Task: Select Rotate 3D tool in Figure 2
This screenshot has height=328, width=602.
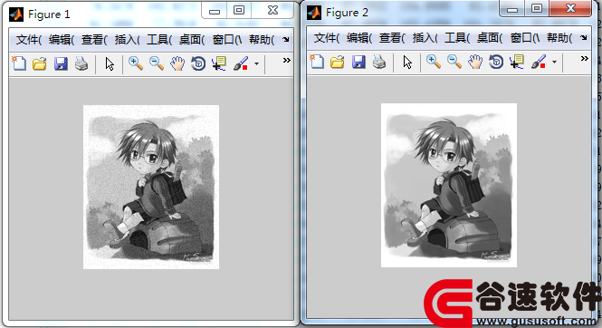Action: (496, 62)
